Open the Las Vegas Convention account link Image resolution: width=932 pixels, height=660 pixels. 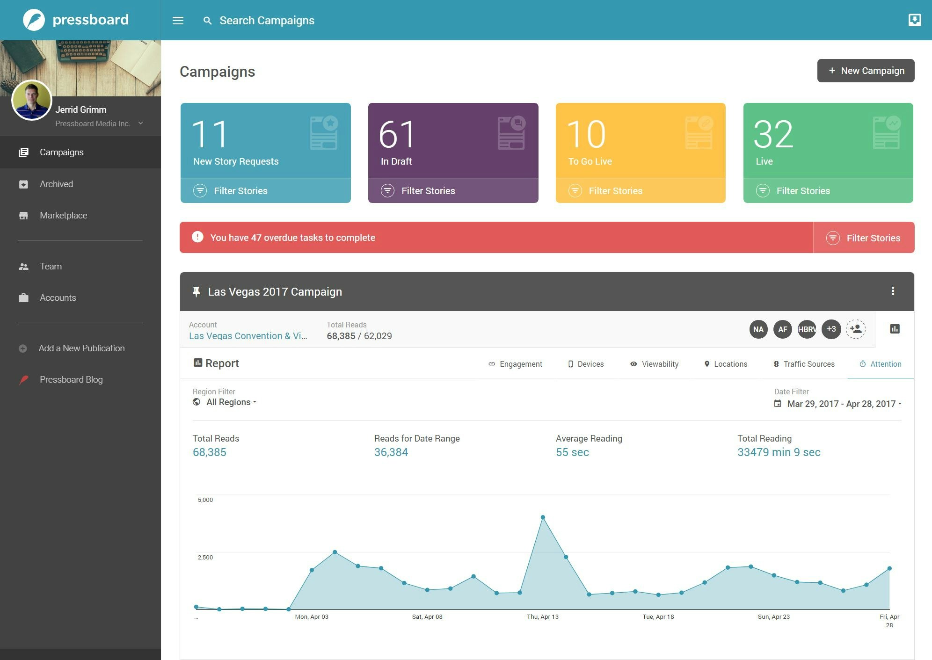[x=248, y=336]
